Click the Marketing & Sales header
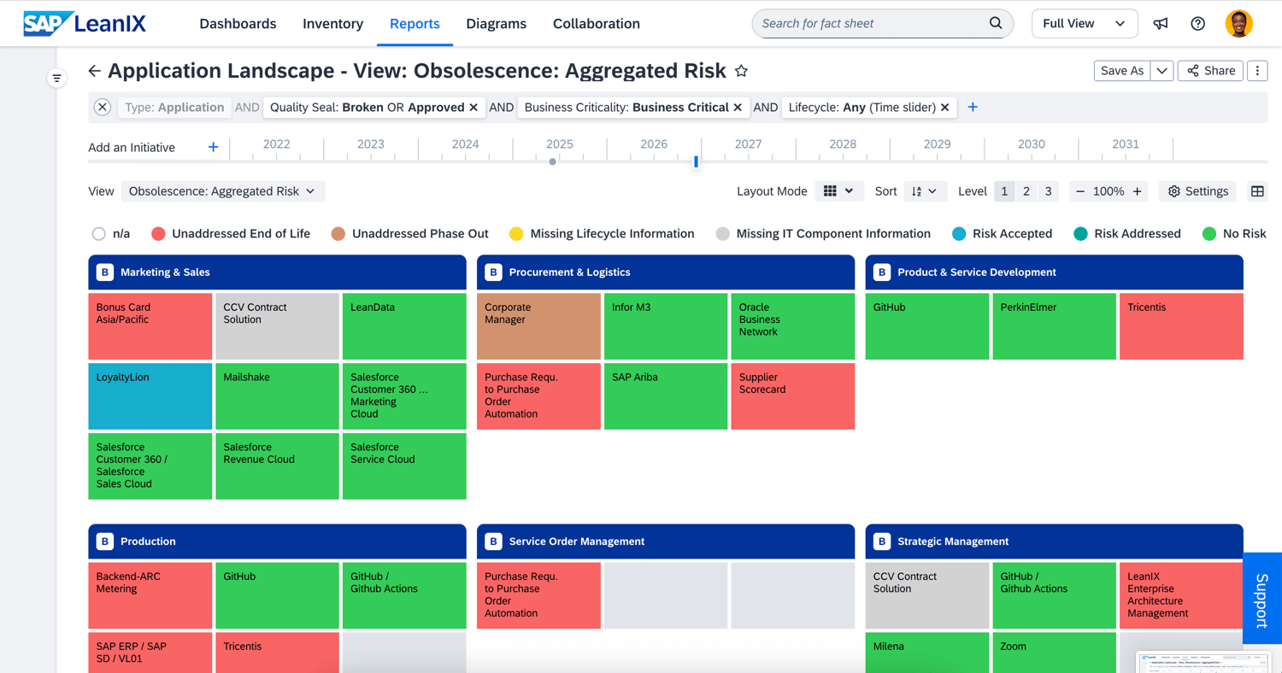 pos(278,272)
